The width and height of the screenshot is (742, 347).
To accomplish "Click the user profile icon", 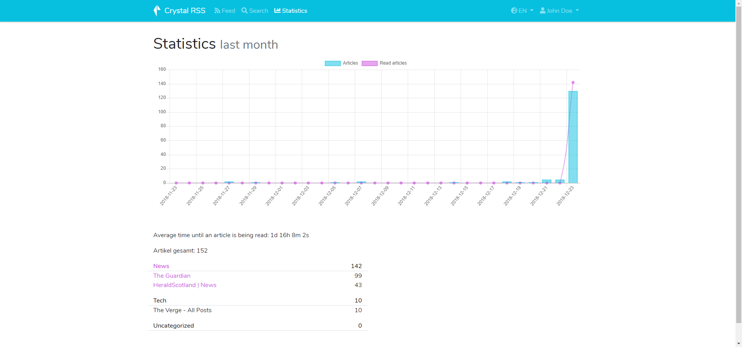I will tap(543, 10).
